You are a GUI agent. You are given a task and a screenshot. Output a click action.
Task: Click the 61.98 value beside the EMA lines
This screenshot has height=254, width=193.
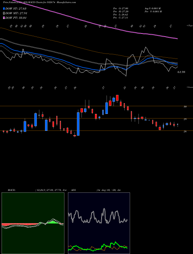click(181, 72)
